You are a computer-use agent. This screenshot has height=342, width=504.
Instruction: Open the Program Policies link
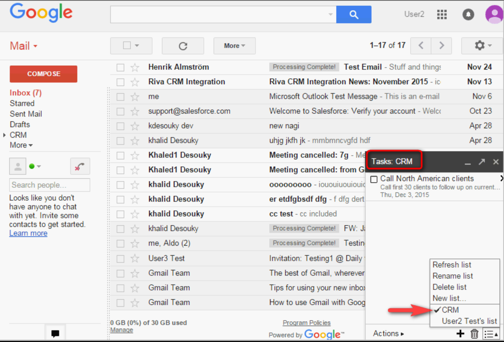click(x=307, y=323)
